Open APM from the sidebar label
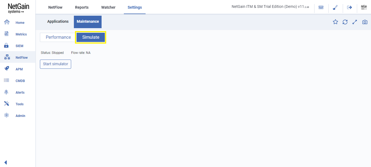The image size is (371, 167). coord(19,69)
